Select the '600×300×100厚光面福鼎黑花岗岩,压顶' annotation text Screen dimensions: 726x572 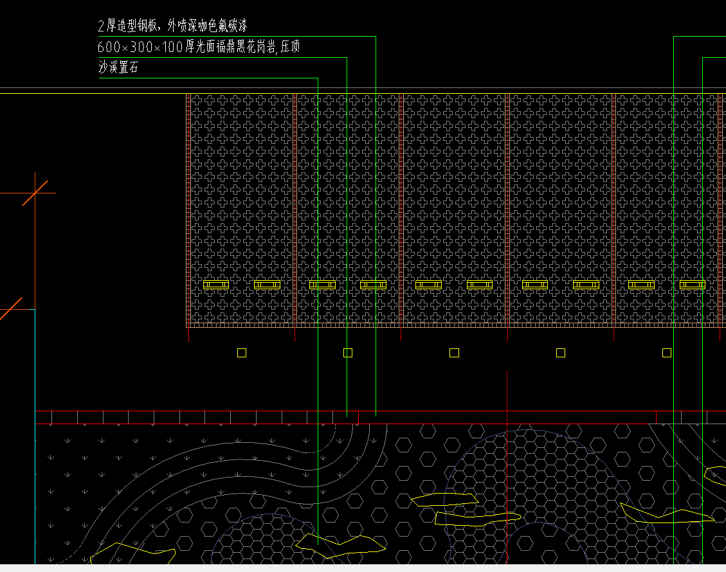coord(199,46)
